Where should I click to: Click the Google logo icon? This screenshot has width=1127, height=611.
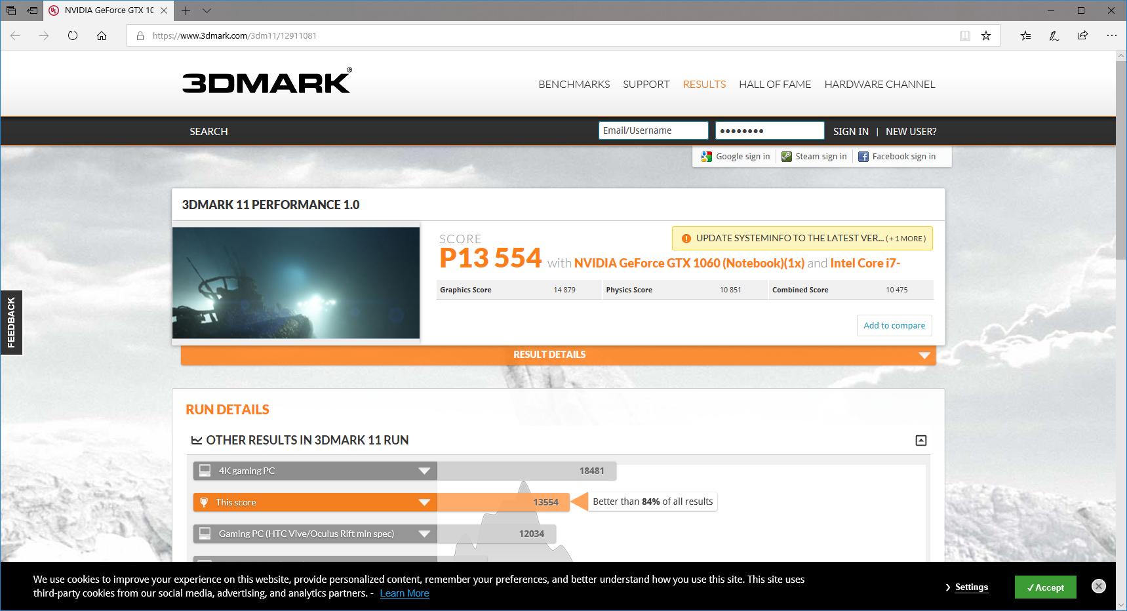(x=706, y=157)
